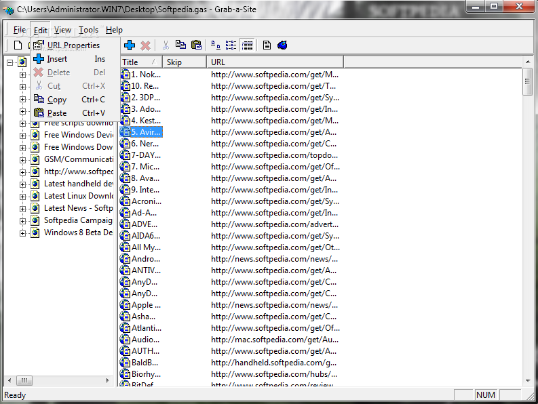The image size is (538, 404).
Task: Open the View menu
Action: [x=62, y=30]
